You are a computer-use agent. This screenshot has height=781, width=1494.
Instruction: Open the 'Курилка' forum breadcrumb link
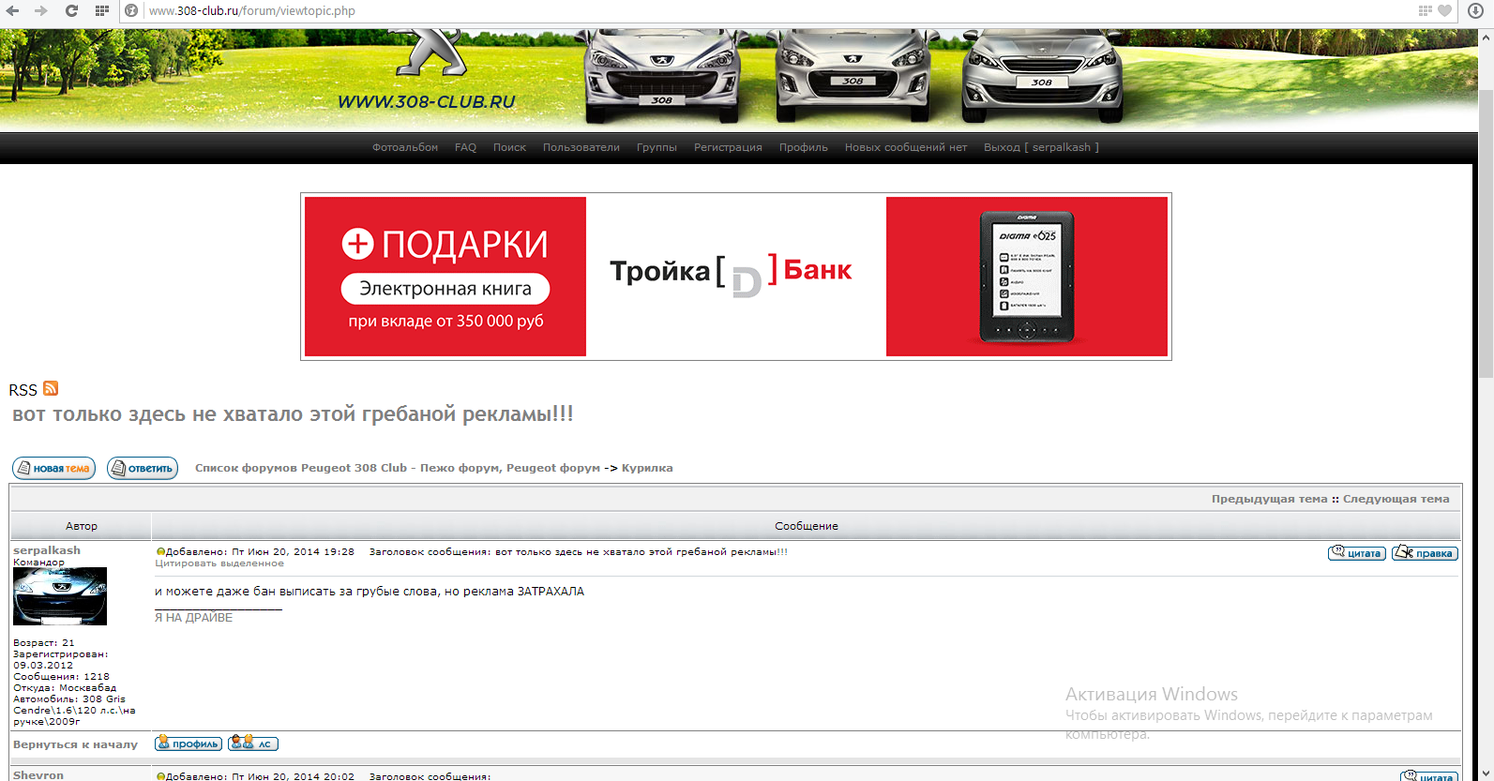(x=647, y=468)
